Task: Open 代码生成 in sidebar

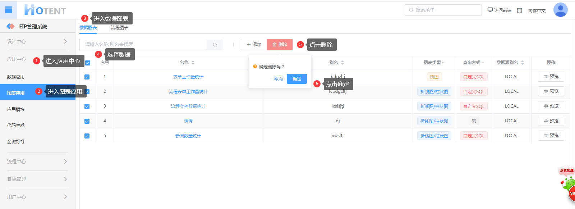Action: [x=38, y=125]
